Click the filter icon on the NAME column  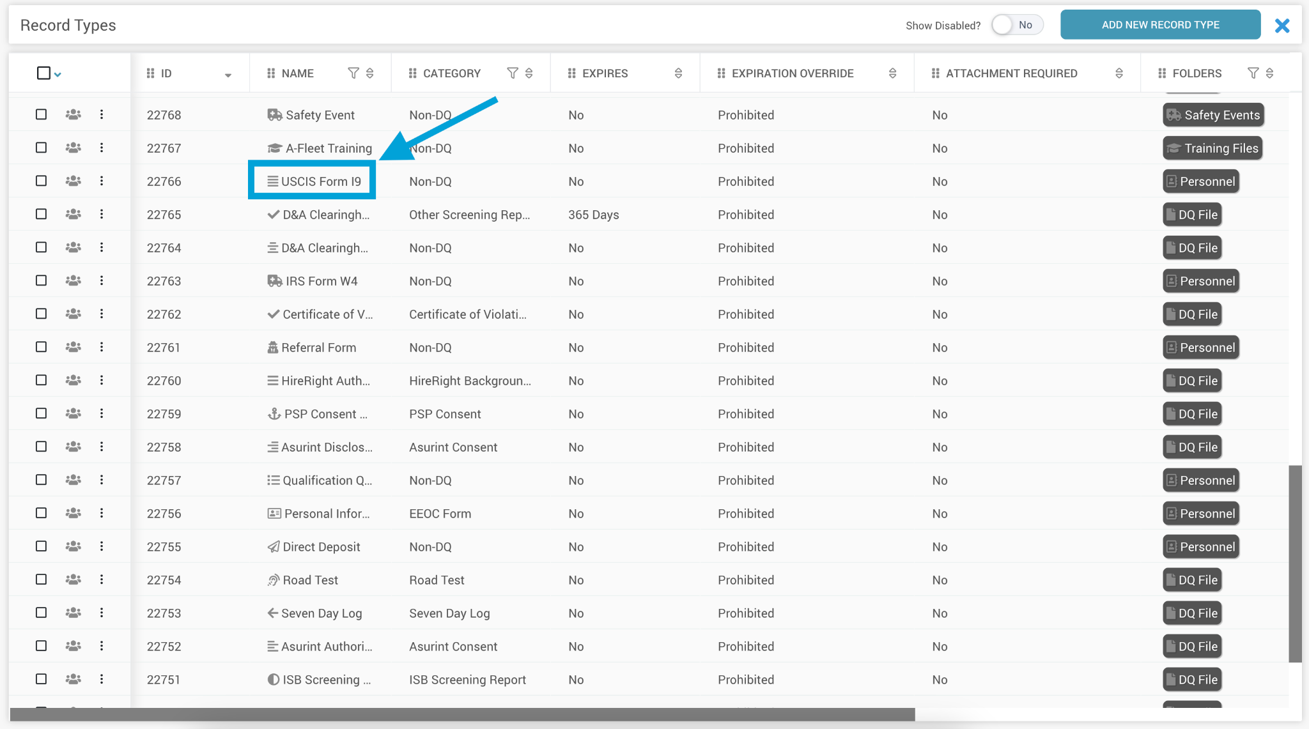[353, 73]
